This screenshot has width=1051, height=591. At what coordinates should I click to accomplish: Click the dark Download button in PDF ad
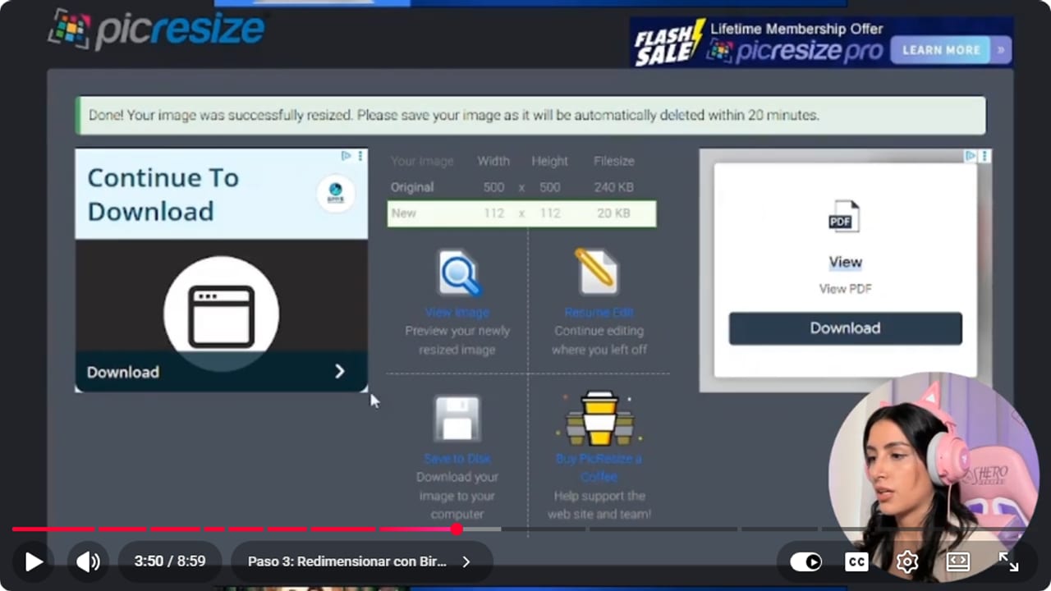pyautogui.click(x=846, y=328)
